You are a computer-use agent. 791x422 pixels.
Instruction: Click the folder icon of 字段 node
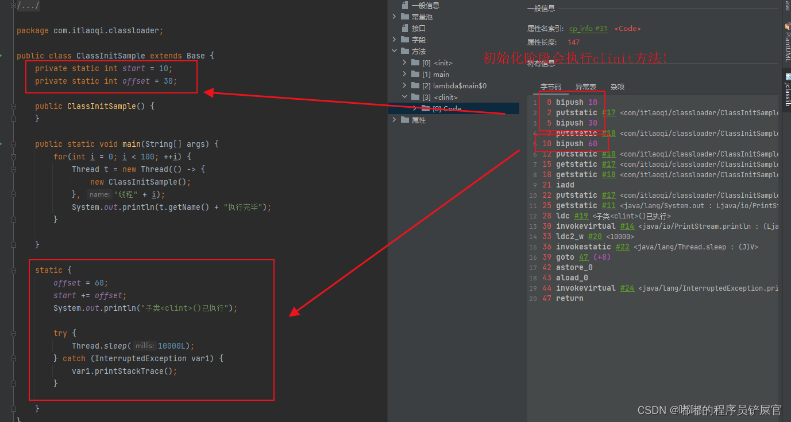pyautogui.click(x=405, y=40)
